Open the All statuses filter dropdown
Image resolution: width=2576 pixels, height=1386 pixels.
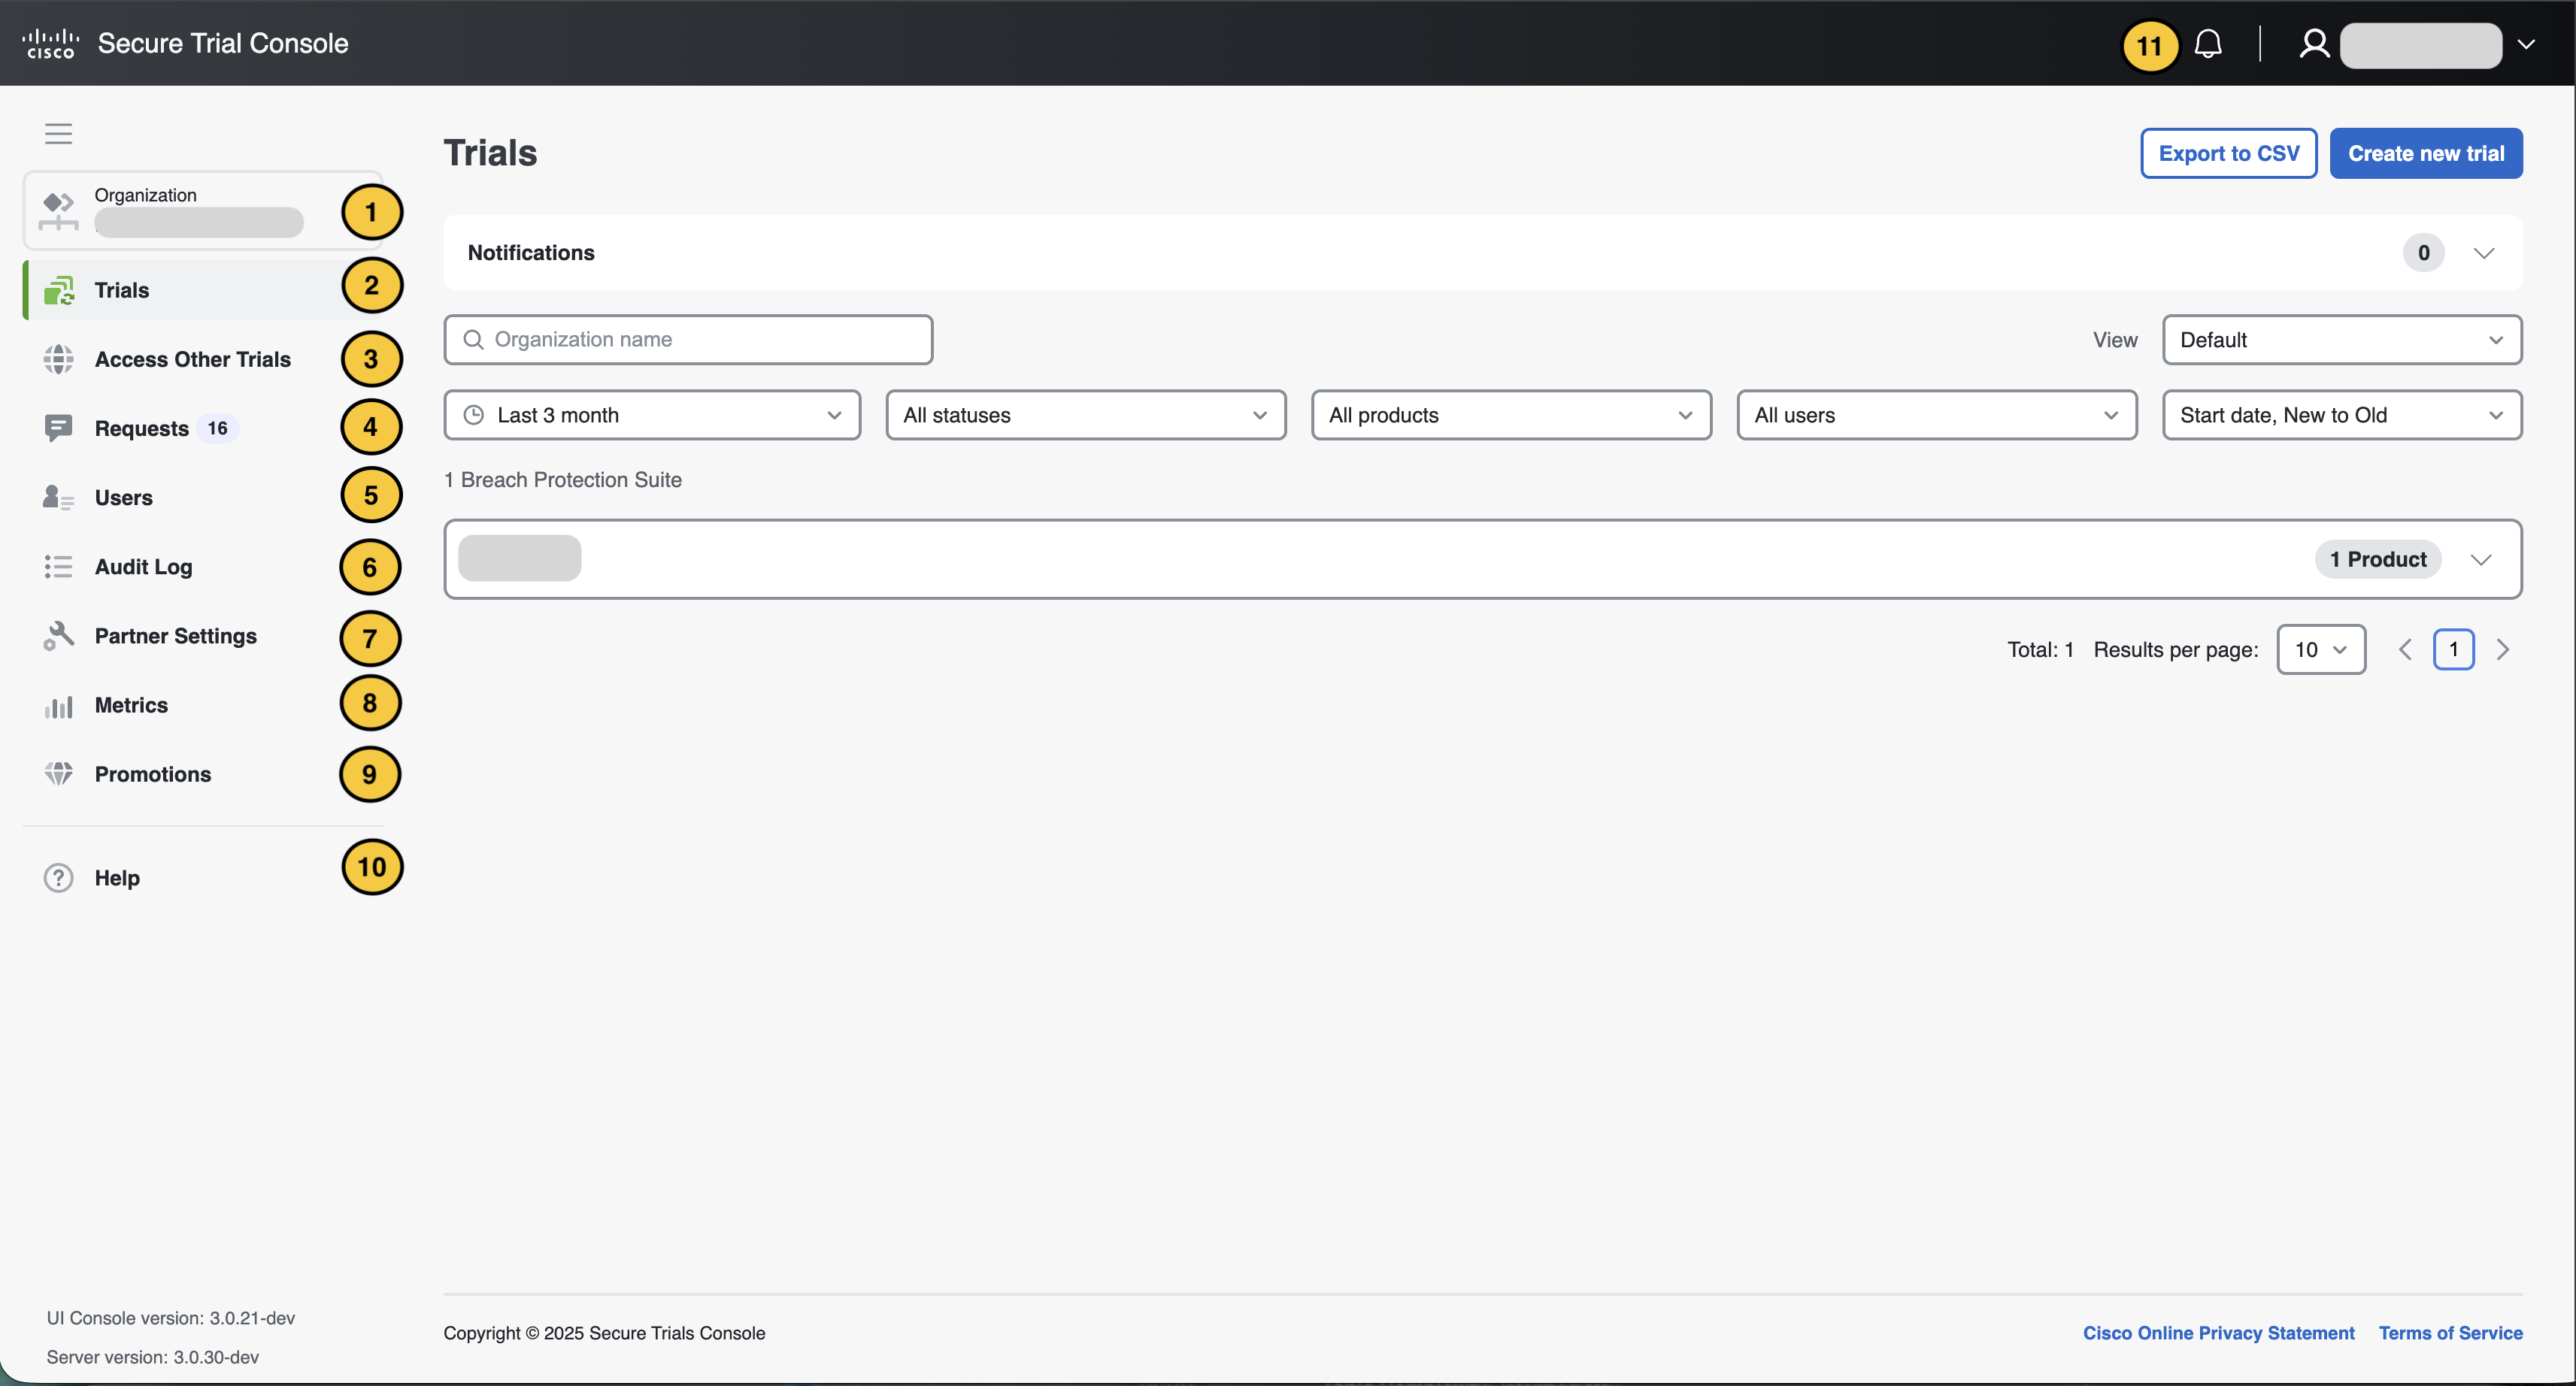[x=1085, y=415]
